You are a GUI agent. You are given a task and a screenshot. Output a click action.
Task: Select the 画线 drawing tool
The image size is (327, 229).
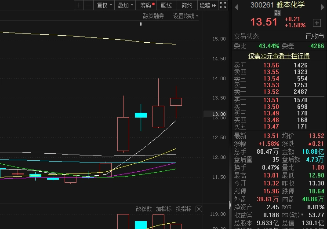[167, 5]
